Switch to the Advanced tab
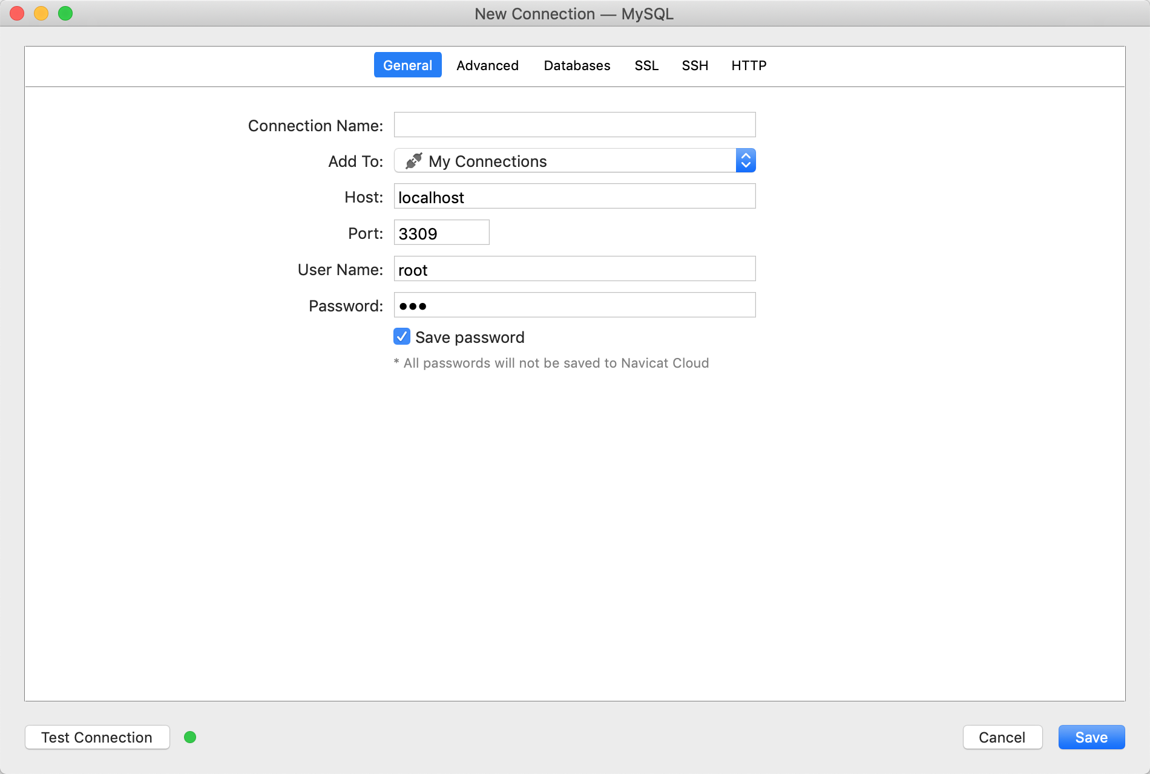The height and width of the screenshot is (774, 1150). [487, 65]
